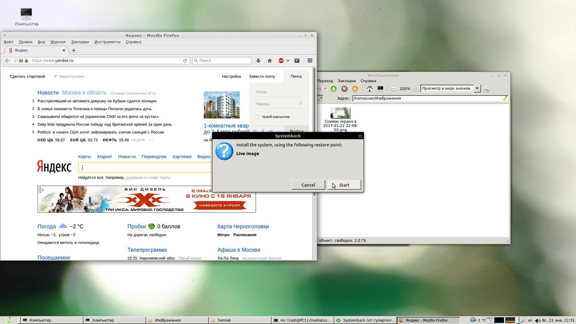Open Переход menu in the file manager
Screen dimensions: 576x324
(325, 81)
